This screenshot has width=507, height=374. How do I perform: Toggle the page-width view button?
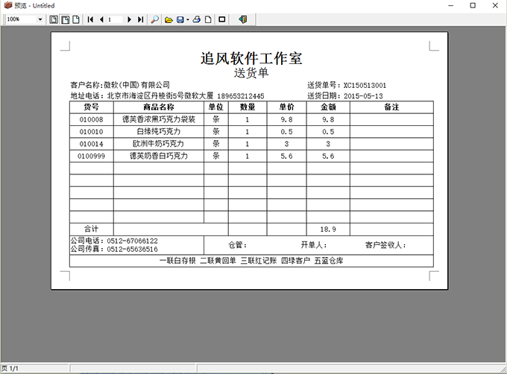coord(66,19)
